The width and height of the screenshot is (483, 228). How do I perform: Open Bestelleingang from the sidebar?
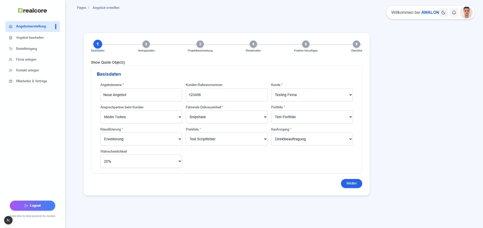26,49
